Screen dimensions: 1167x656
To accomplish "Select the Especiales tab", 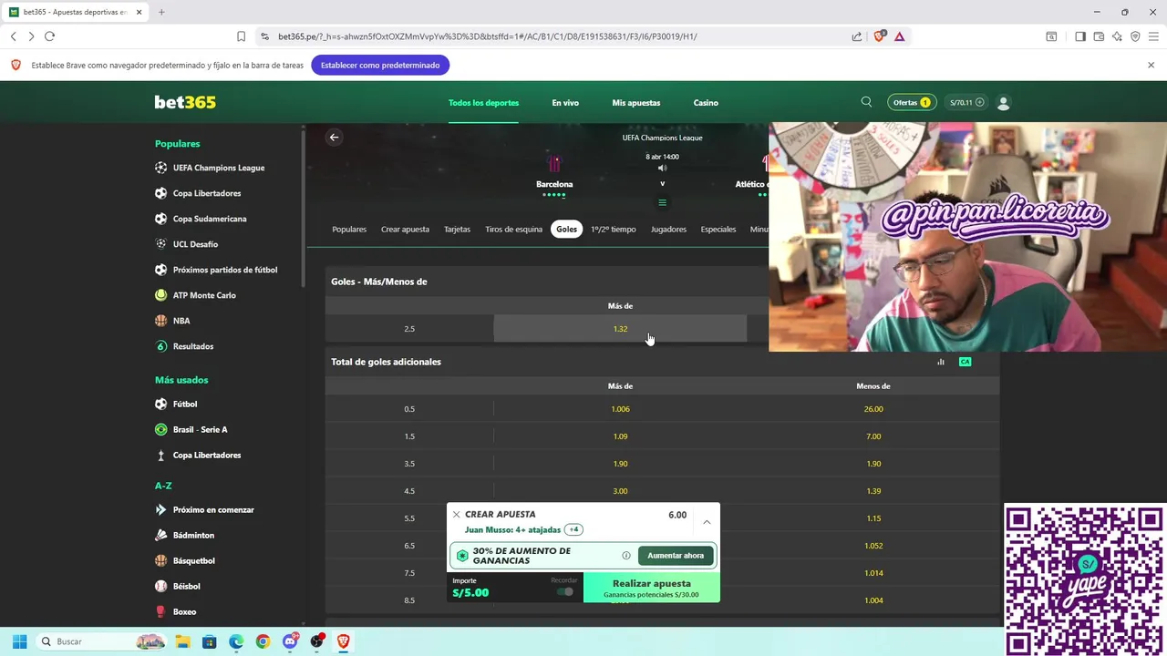I will [x=718, y=230].
